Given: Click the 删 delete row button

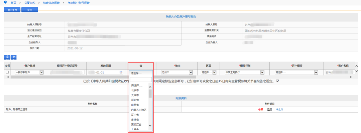Looking at the screenshot, I should coord(14,57).
